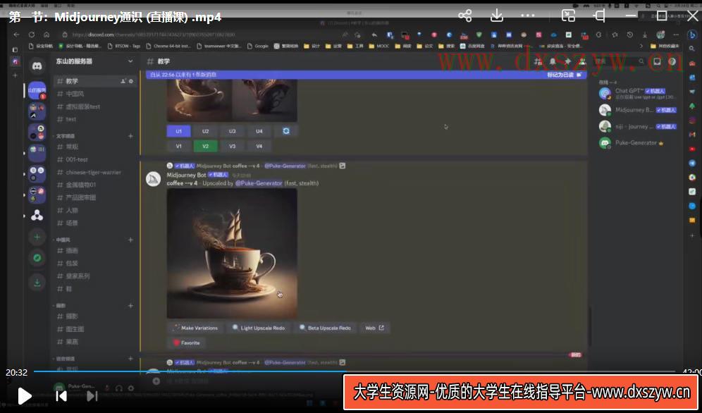Image resolution: width=702 pixels, height=413 pixels.
Task: Click the attachment plus icon in message box
Action: [156, 381]
